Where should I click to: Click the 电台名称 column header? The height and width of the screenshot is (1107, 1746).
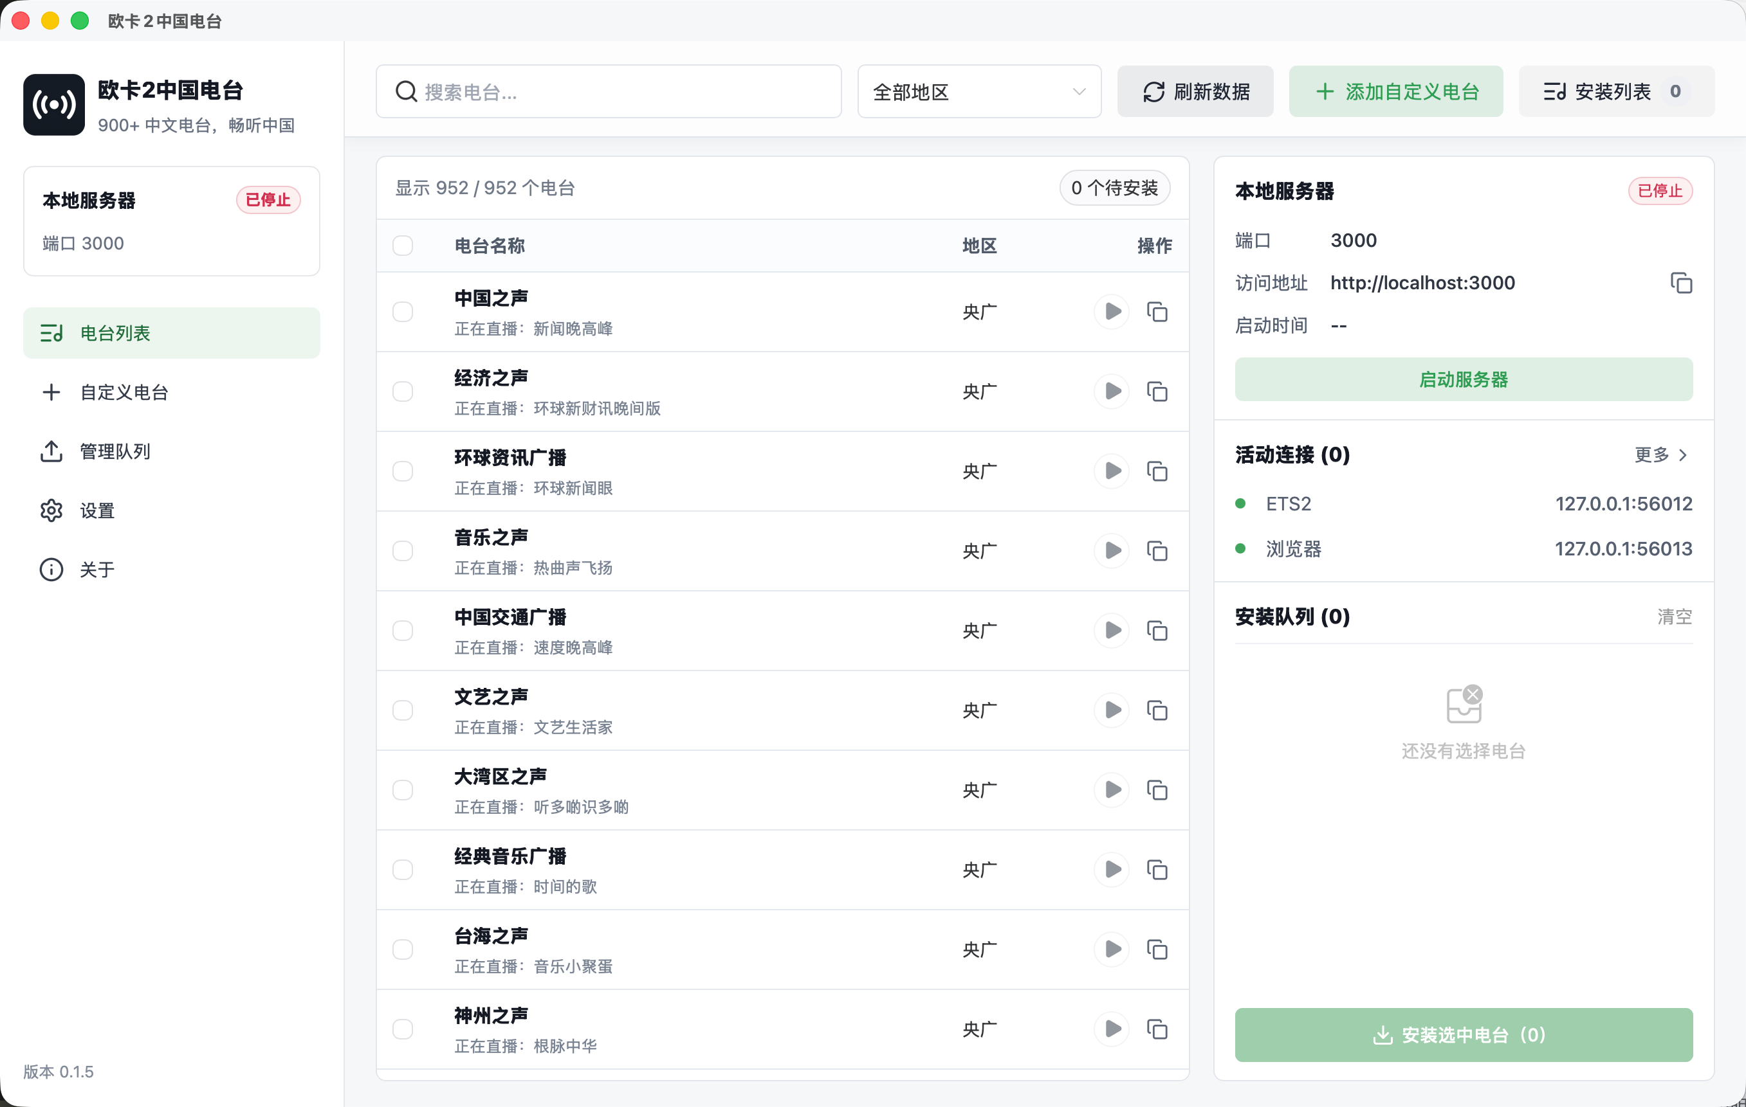point(490,246)
